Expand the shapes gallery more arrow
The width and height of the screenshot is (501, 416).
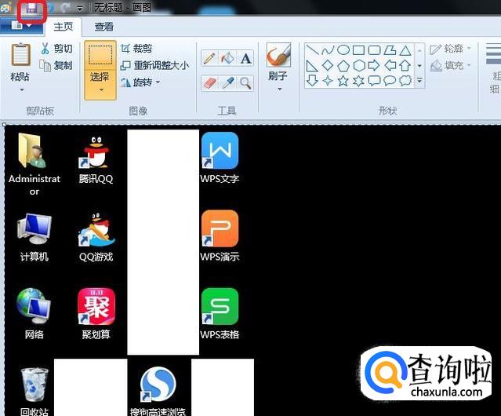tap(419, 80)
